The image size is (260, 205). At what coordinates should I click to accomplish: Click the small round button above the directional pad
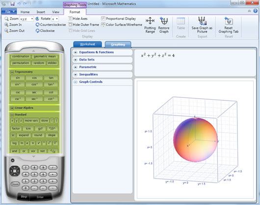click(x=13, y=160)
